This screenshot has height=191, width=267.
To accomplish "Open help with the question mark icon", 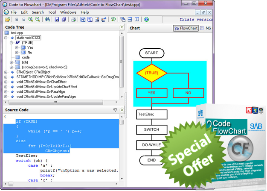I will click(146, 19).
